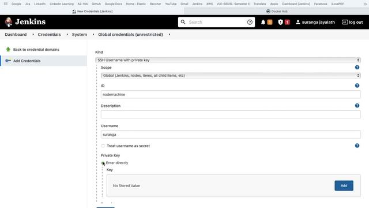Open the Dashboard [Jenkins] bookmark
Image resolution: width=369 pixels, height=208 pixels.
[296, 4]
